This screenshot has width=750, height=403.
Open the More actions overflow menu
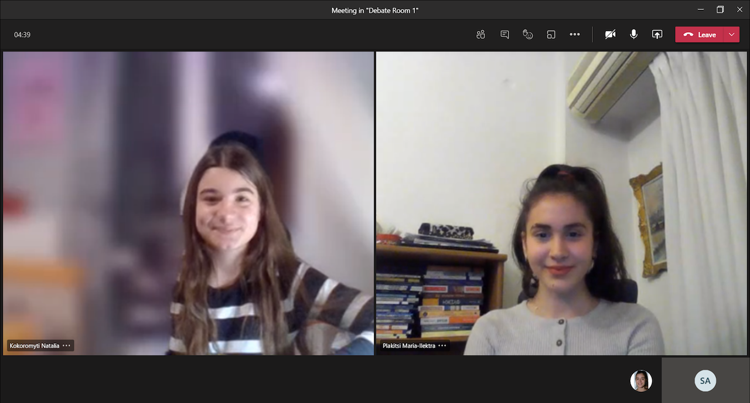575,34
